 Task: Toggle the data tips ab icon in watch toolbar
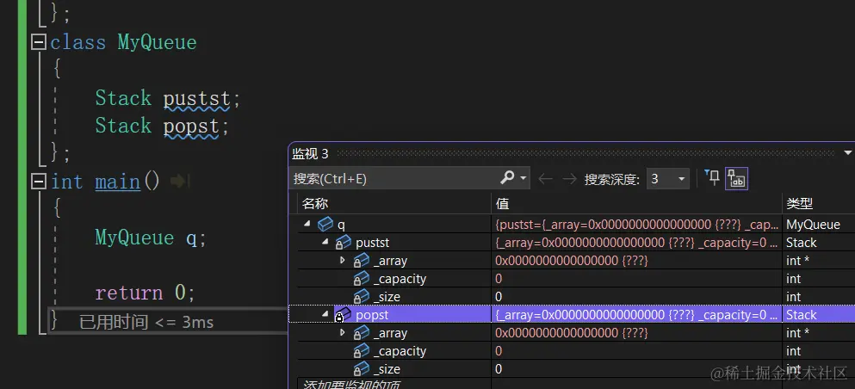point(736,179)
